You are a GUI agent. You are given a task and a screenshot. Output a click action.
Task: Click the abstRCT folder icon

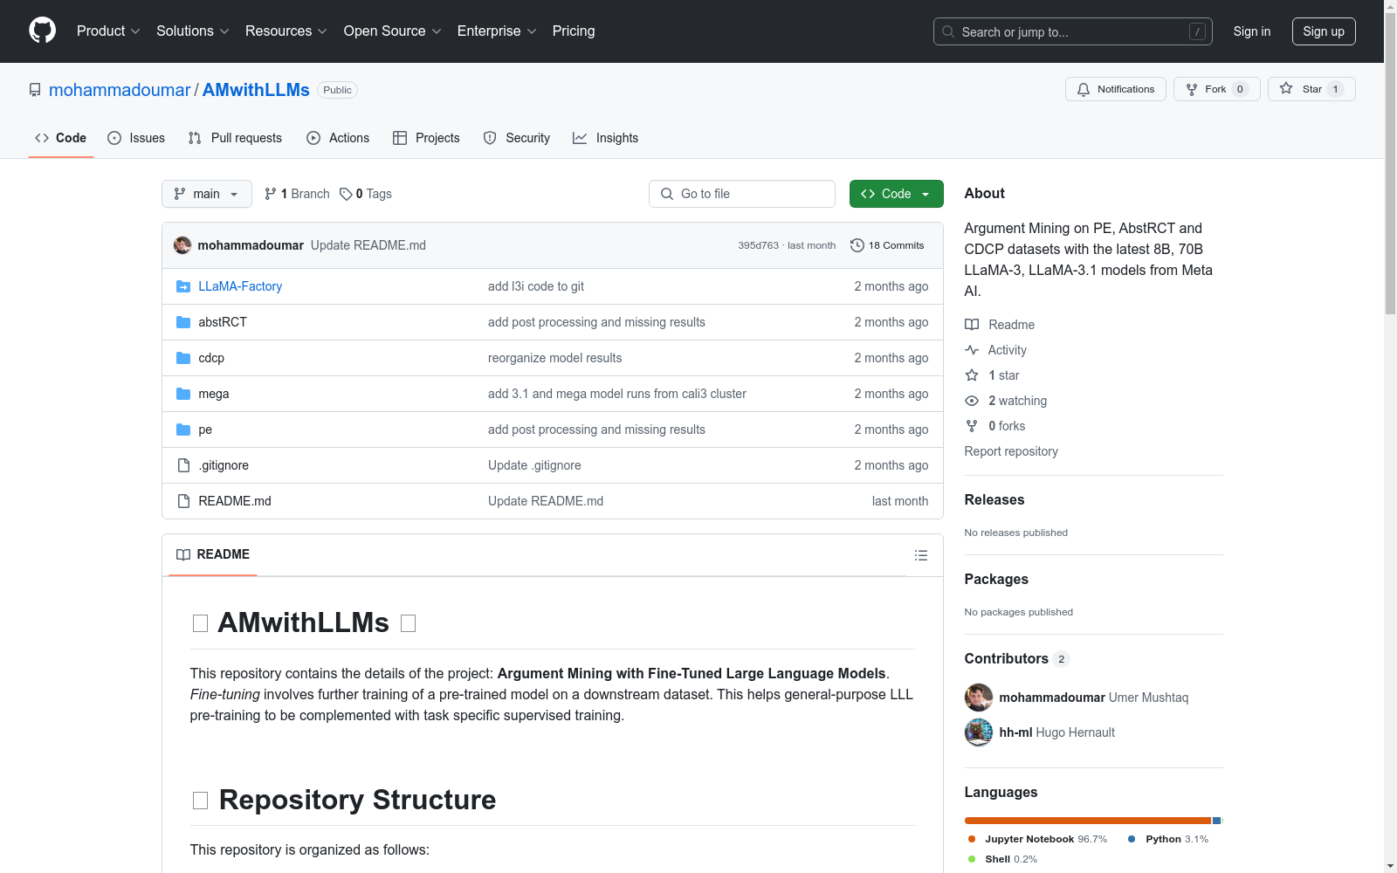[x=183, y=322]
